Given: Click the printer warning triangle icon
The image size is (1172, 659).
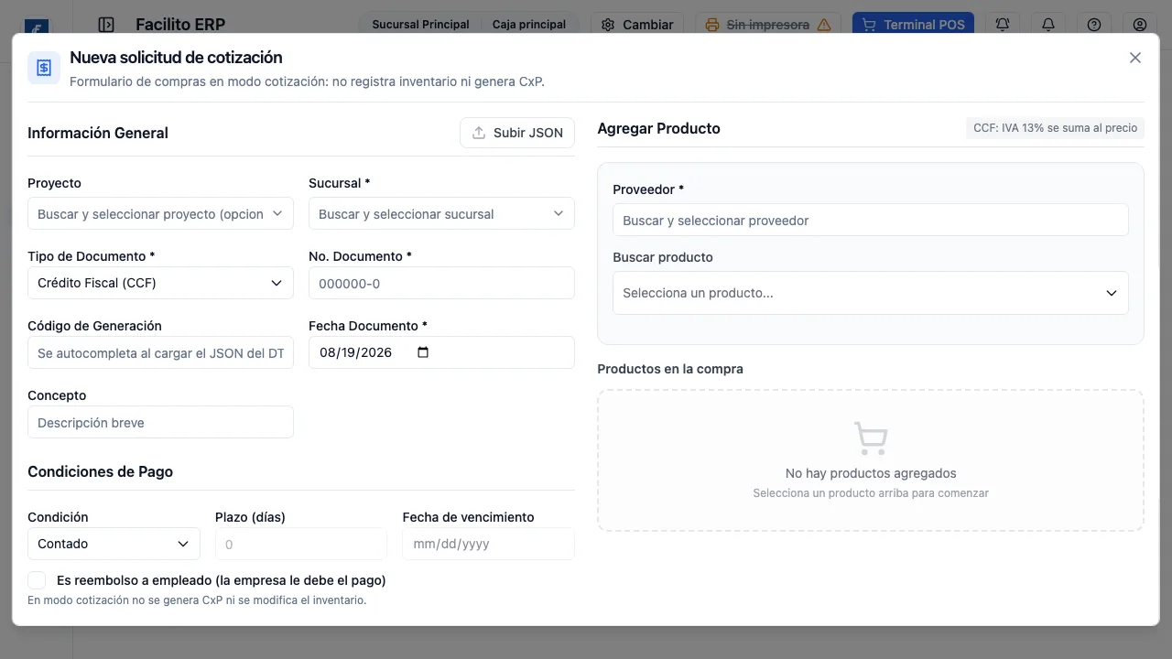Looking at the screenshot, I should pyautogui.click(x=824, y=25).
